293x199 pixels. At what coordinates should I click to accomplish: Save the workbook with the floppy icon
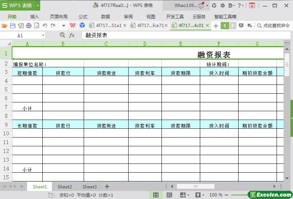pos(13,26)
